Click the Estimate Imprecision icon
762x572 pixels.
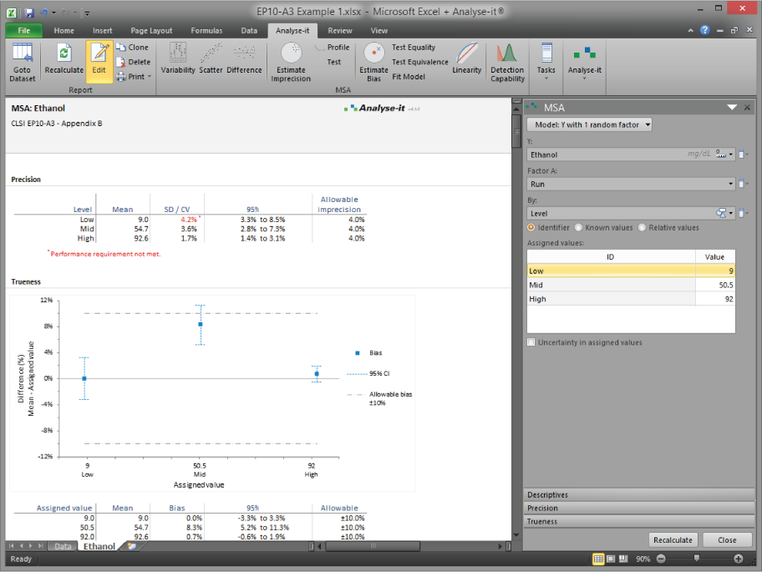click(x=291, y=63)
